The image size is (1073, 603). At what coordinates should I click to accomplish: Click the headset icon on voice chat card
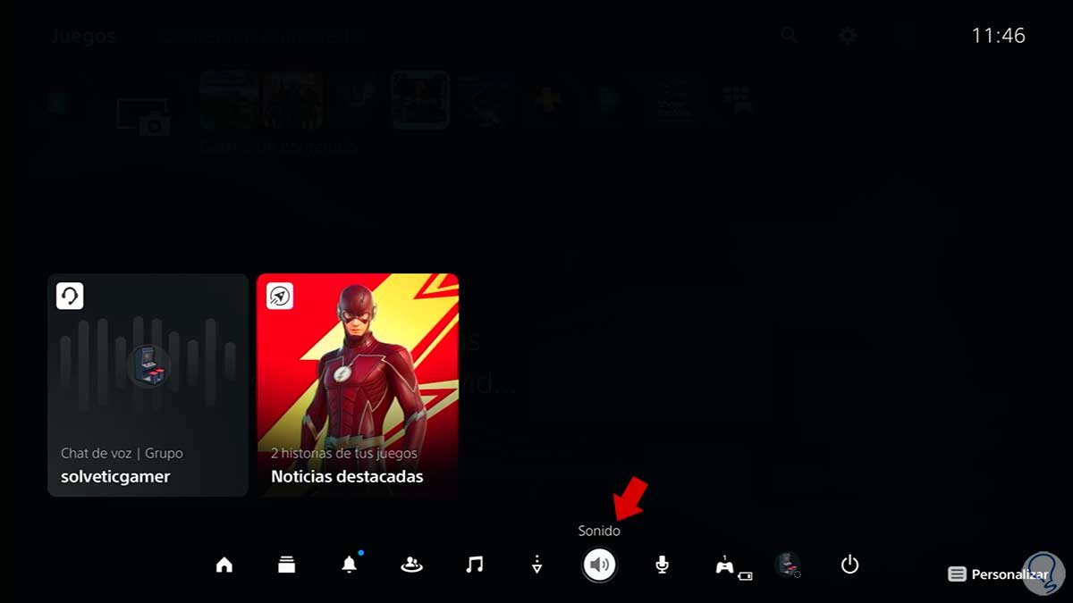(70, 296)
